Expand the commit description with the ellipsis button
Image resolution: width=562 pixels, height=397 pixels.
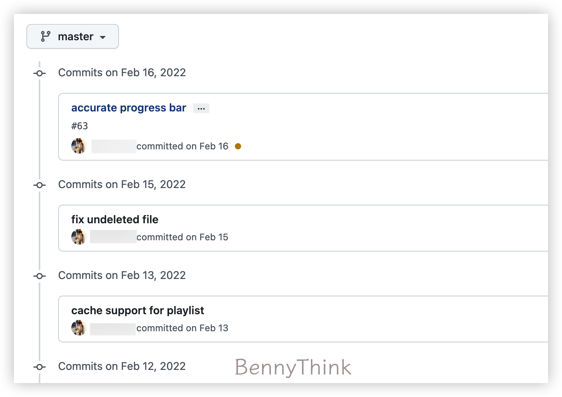[x=201, y=108]
